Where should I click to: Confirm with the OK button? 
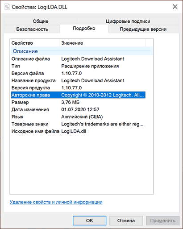coord(89,221)
